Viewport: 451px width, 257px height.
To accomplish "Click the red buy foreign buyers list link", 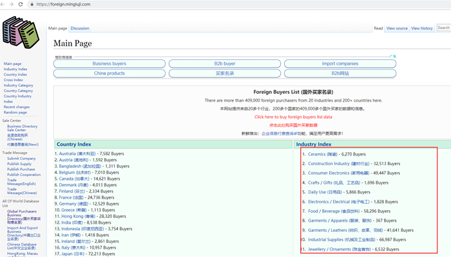I will pos(293,117).
